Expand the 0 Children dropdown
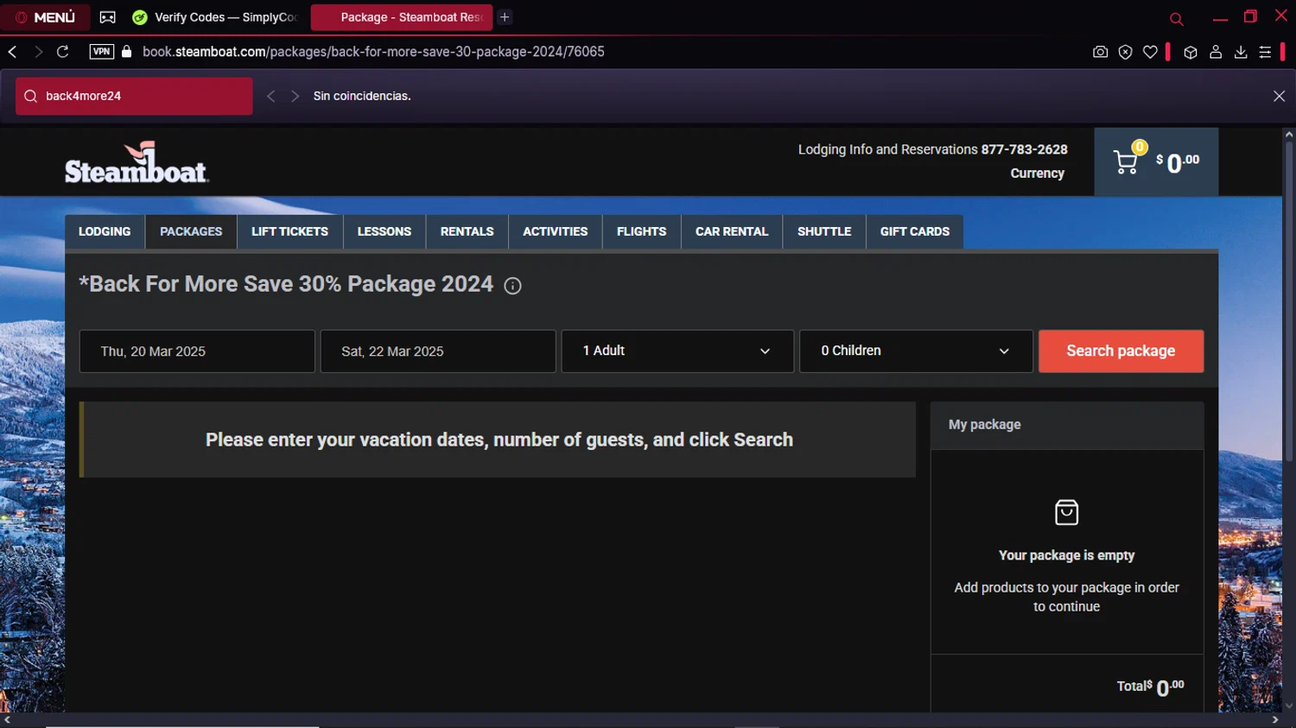The image size is (1296, 728). pyautogui.click(x=916, y=351)
